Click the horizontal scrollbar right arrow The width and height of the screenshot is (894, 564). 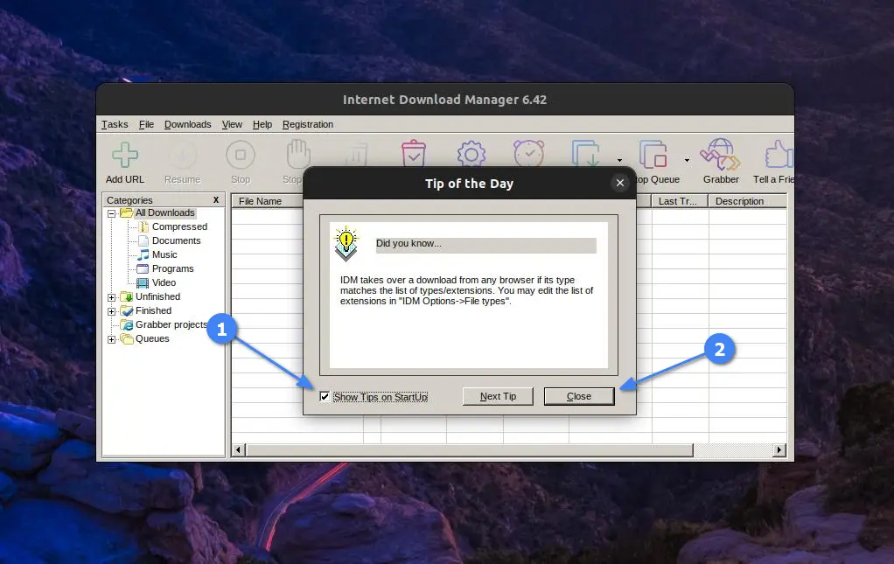(779, 449)
